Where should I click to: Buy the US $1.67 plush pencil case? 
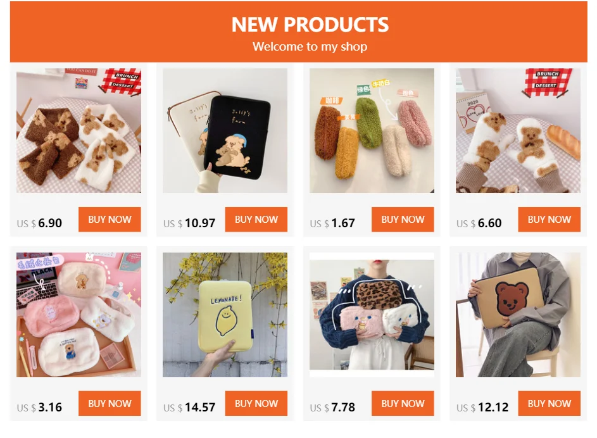pyautogui.click(x=403, y=220)
